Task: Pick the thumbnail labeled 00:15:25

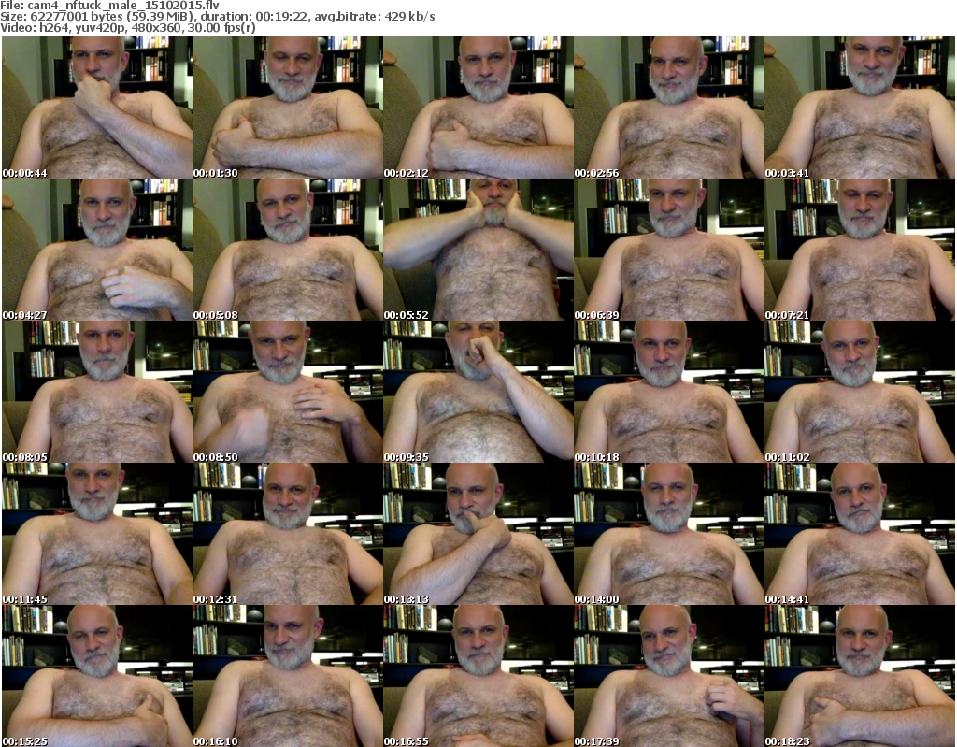Action: click(97, 676)
